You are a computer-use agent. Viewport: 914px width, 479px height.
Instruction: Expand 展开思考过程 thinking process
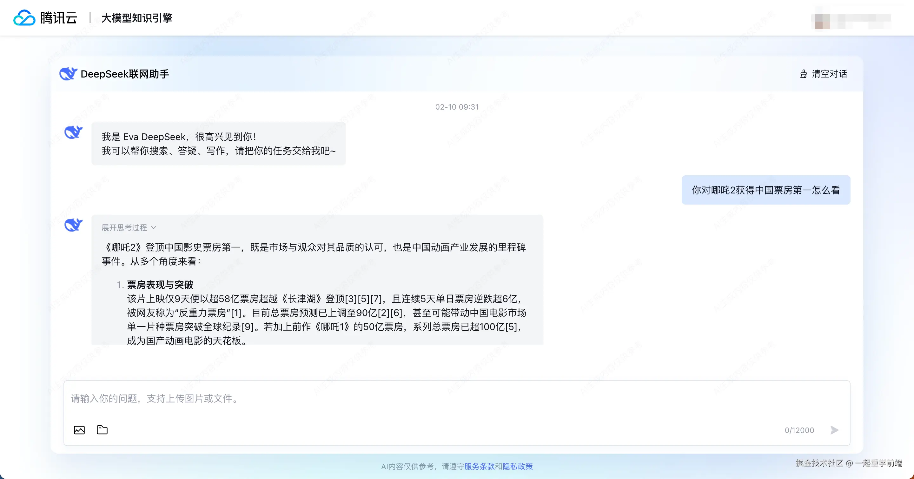tap(124, 227)
